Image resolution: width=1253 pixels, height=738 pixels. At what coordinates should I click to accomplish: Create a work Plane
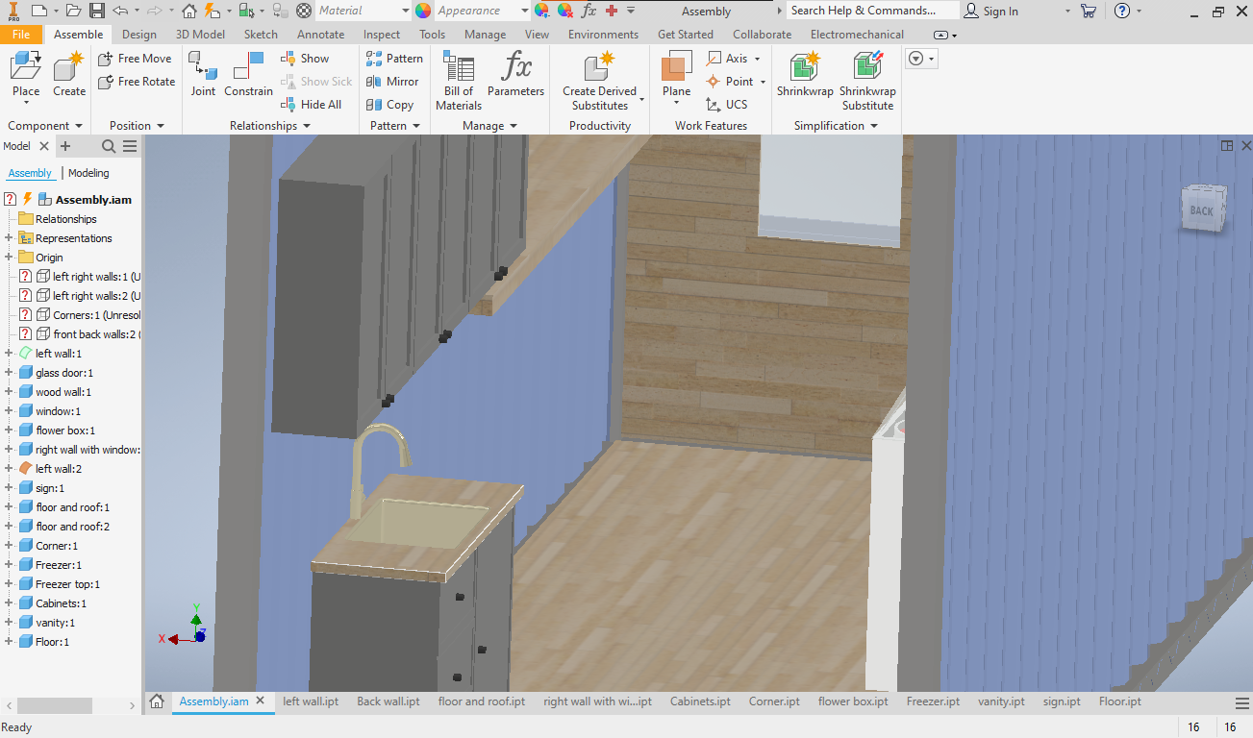point(676,75)
